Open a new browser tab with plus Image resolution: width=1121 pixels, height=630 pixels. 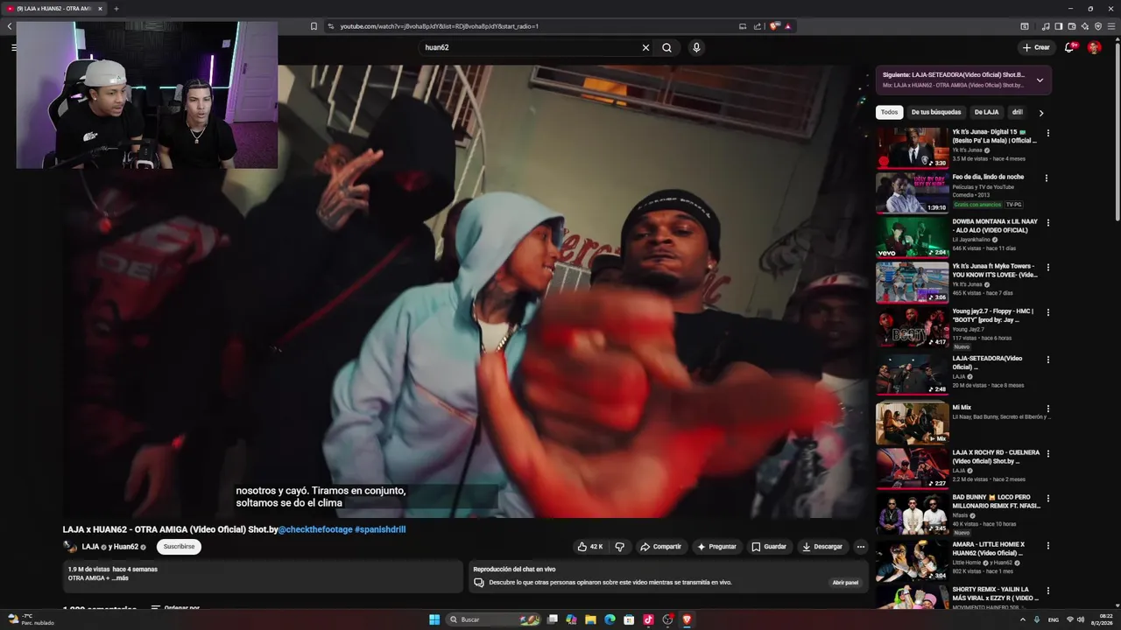pos(116,9)
